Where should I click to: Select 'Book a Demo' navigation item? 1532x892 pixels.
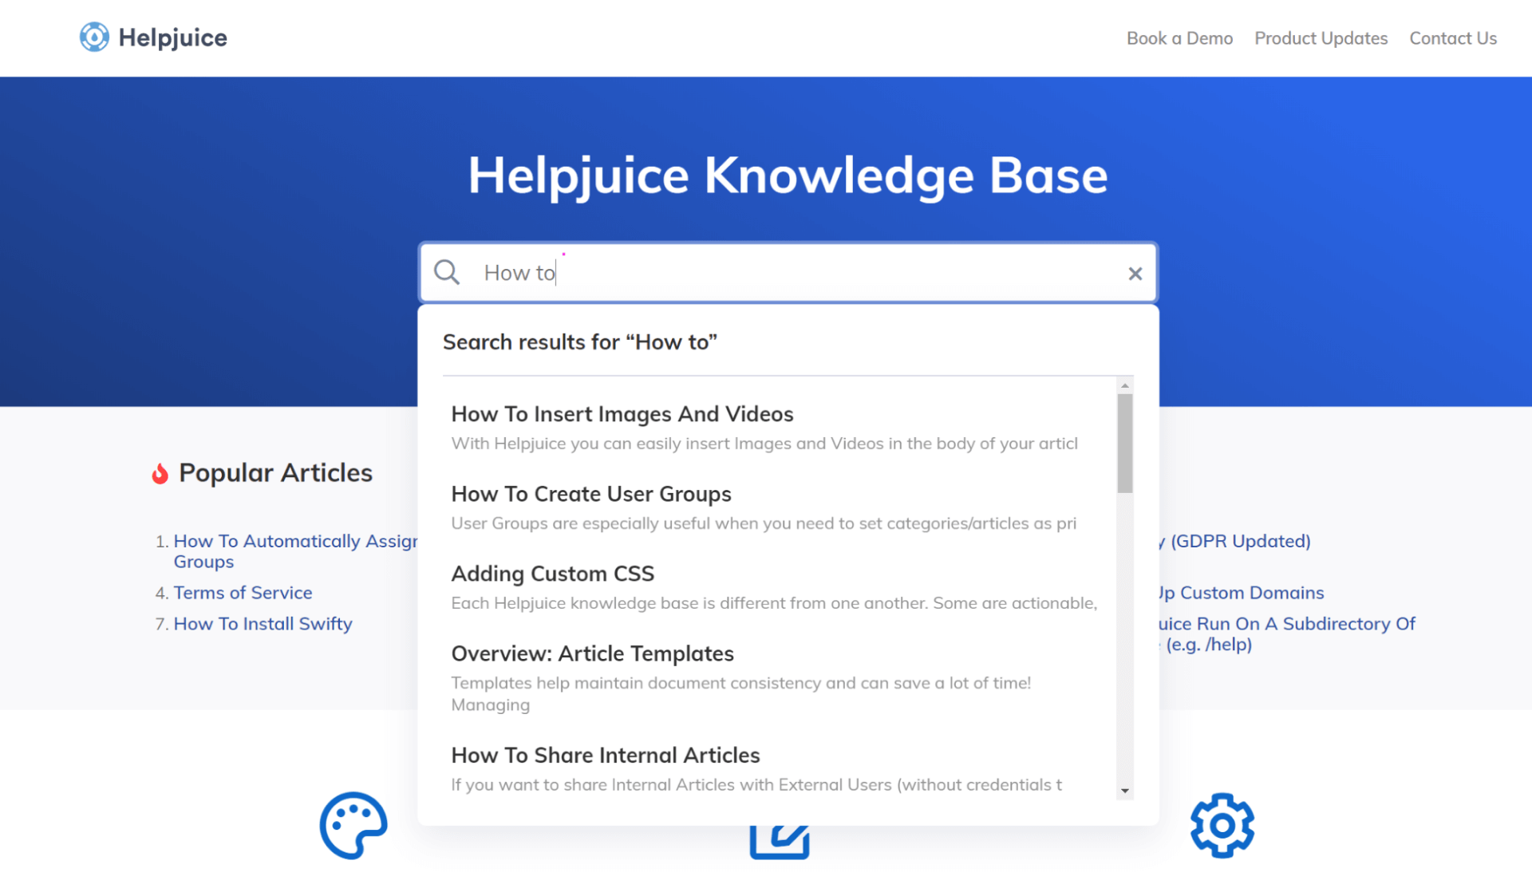tap(1179, 37)
